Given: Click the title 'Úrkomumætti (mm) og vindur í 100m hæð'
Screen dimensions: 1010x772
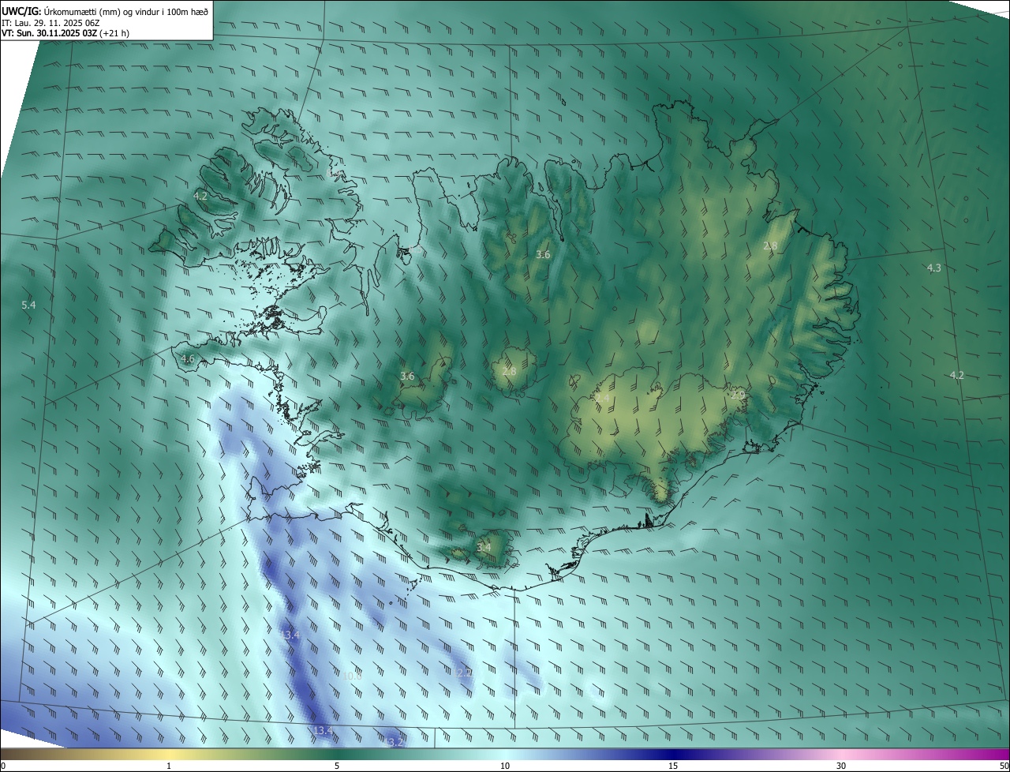Looking at the screenshot, I should (x=125, y=11).
